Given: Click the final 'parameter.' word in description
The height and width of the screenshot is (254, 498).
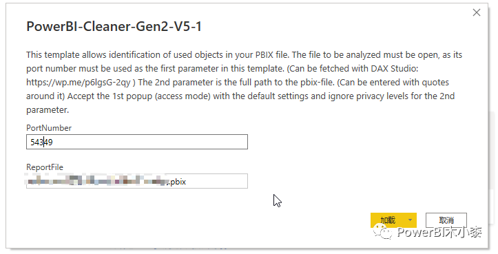Looking at the screenshot, I should click(x=48, y=110).
